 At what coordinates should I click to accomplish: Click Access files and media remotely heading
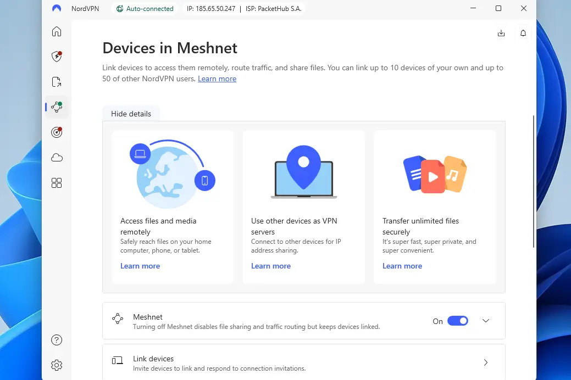(x=158, y=226)
